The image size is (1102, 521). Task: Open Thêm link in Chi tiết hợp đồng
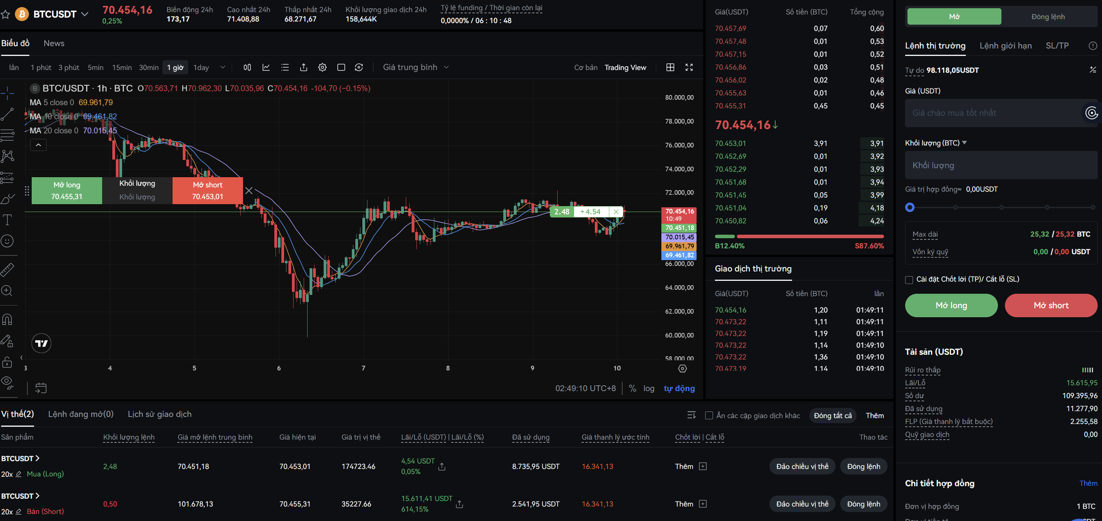tap(1088, 483)
